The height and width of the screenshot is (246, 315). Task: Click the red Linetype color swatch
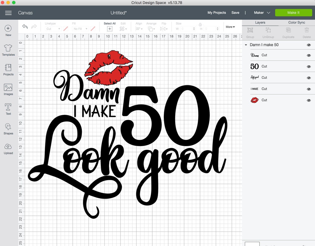tap(65, 29)
